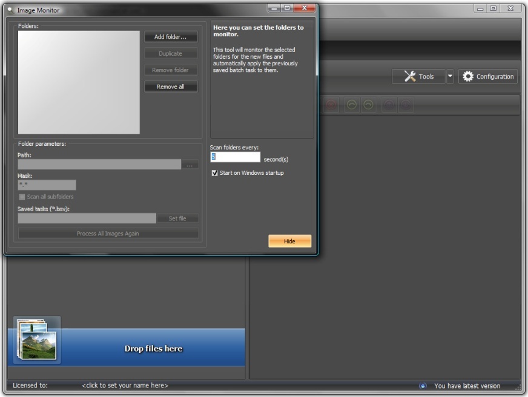Close the Image Monitor window
The image size is (528, 397).
(305, 8)
